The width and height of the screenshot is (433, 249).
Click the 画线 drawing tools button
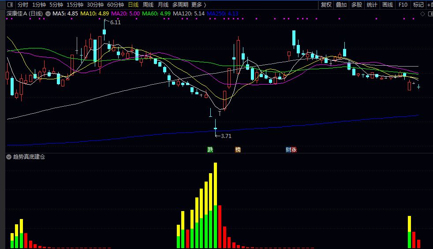(388, 5)
